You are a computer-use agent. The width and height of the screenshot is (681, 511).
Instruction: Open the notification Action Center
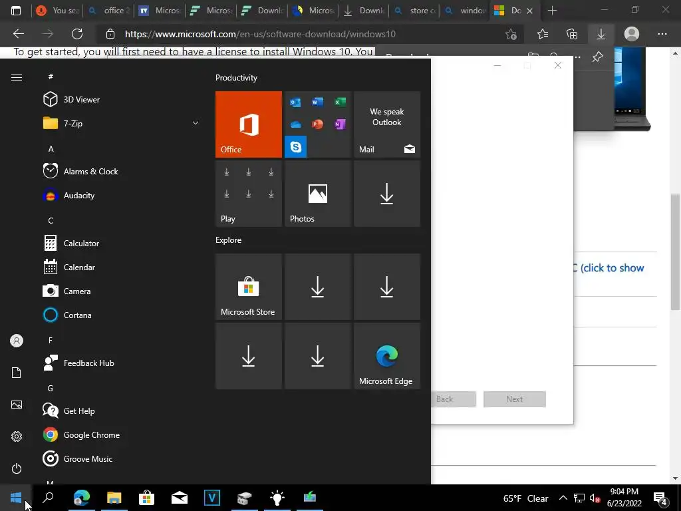pyautogui.click(x=660, y=498)
